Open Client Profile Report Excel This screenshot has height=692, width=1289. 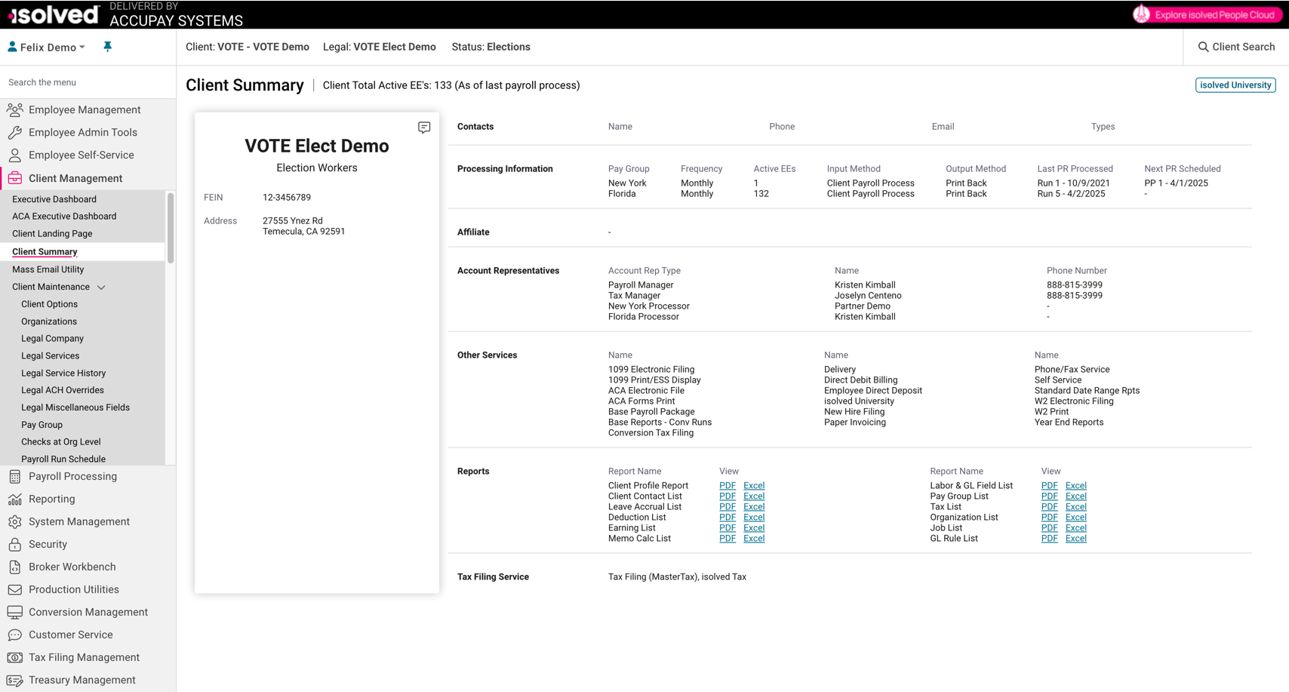(754, 486)
